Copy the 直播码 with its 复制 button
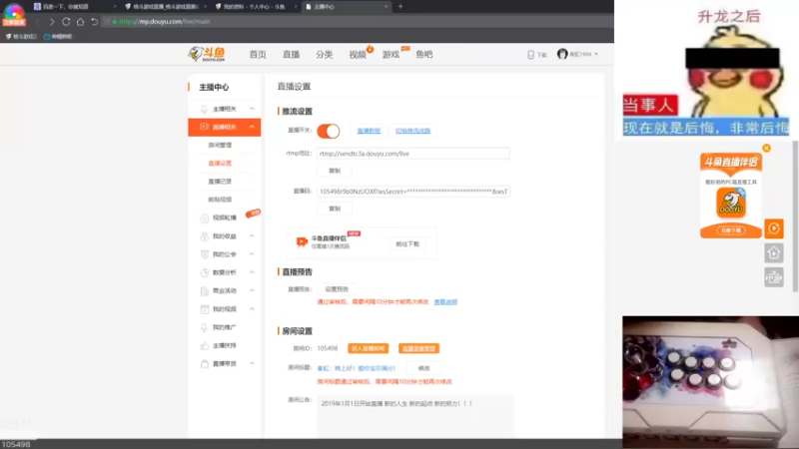Image resolution: width=799 pixels, height=449 pixels. 335,209
